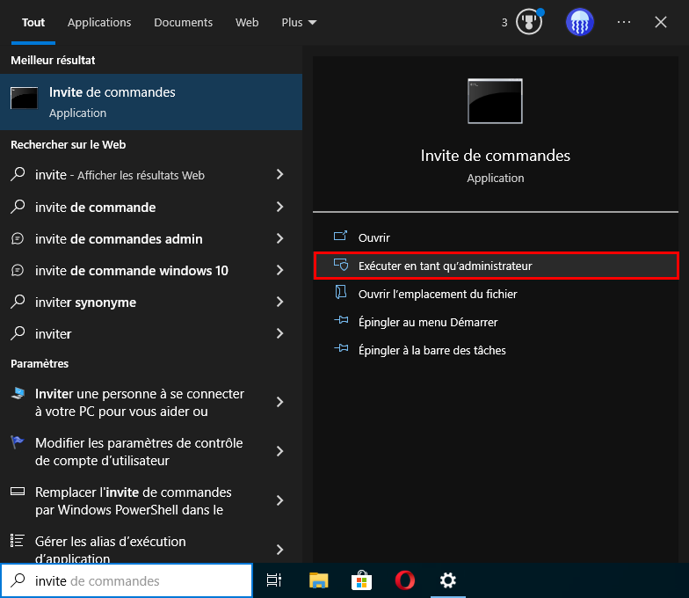Expand arrow for 'Gérer les alias d'exécution'

click(279, 550)
